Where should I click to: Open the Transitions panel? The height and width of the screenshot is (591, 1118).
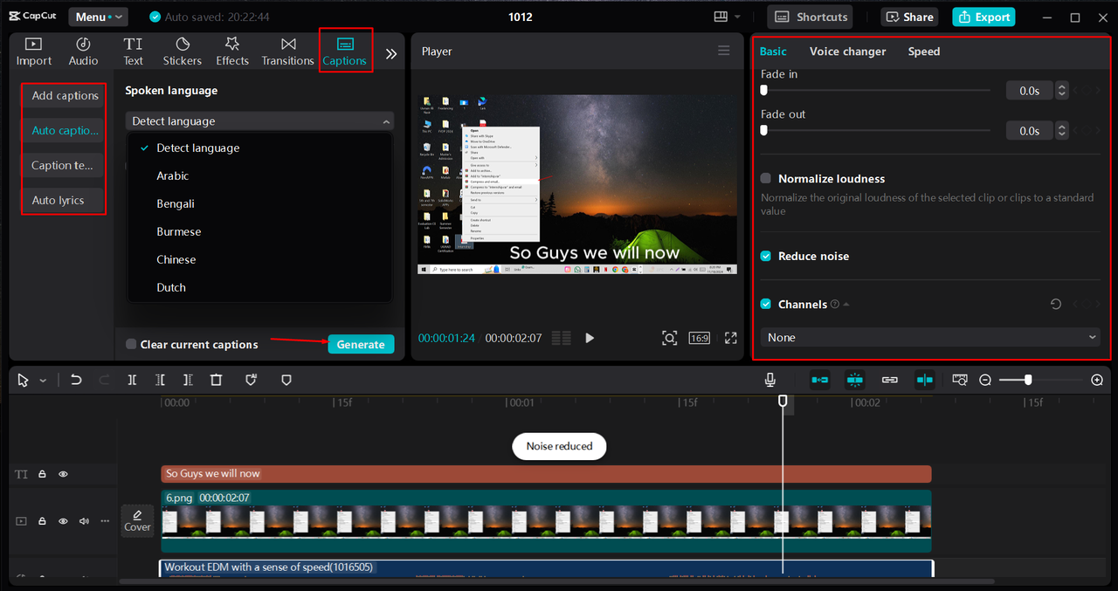pyautogui.click(x=287, y=51)
